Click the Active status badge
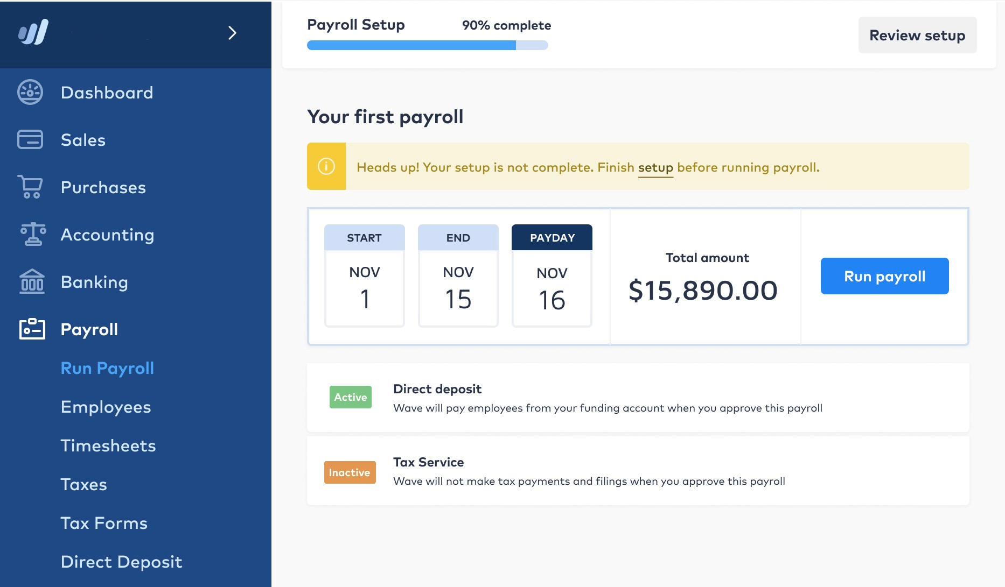1005x587 pixels. 351,397
